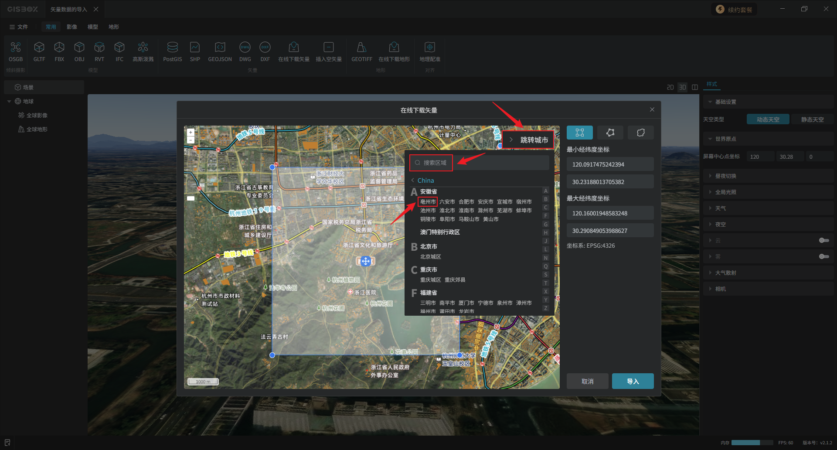Expand the 昼夜切换 section
This screenshot has height=450, width=837.
[x=725, y=176]
